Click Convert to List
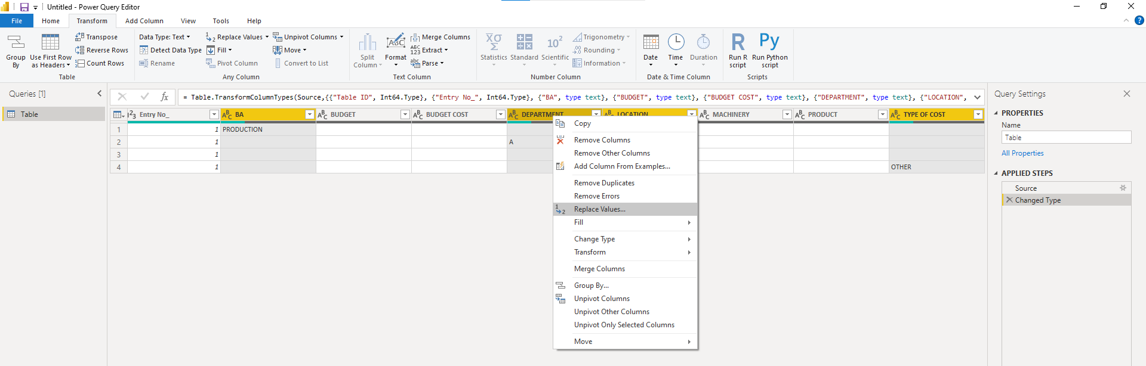 [301, 63]
